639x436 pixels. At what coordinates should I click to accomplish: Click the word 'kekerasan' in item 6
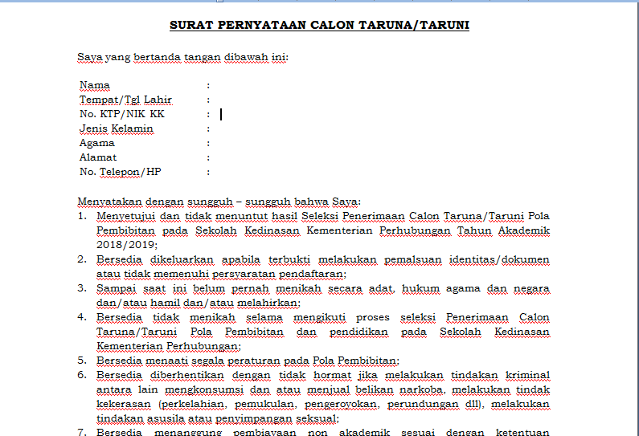[x=124, y=404]
